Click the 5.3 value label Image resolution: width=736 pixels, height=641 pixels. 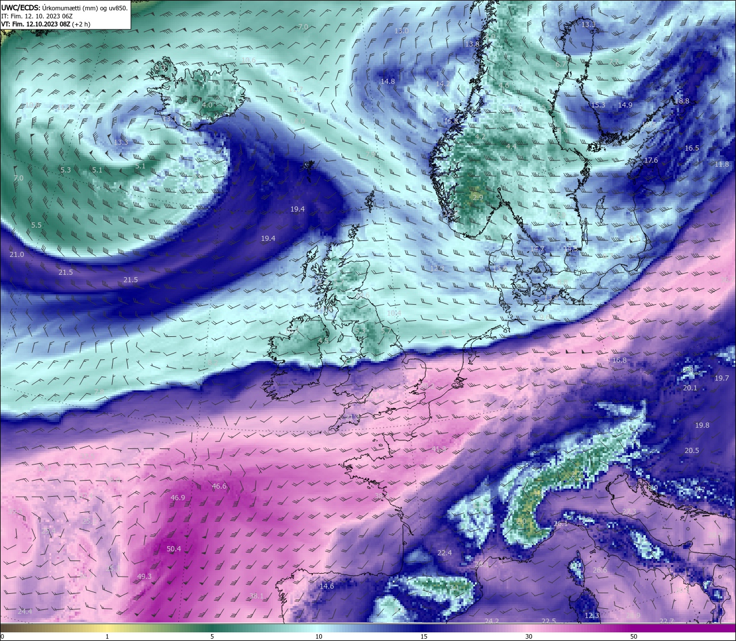tap(65, 170)
